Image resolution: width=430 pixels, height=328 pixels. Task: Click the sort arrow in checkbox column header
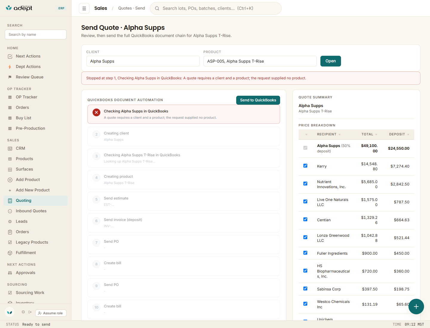point(306,135)
